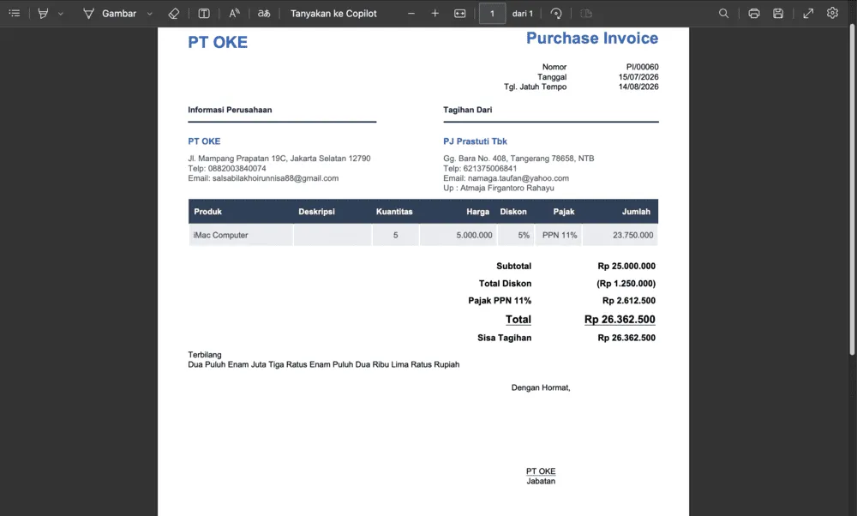Click the tax value Rp 2.612.500
This screenshot has height=516, width=857.
click(x=628, y=301)
